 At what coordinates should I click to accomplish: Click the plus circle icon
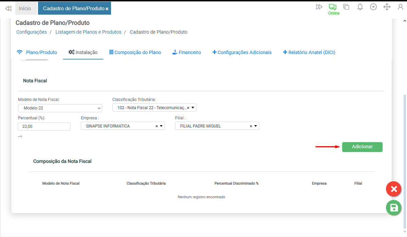(x=373, y=7)
